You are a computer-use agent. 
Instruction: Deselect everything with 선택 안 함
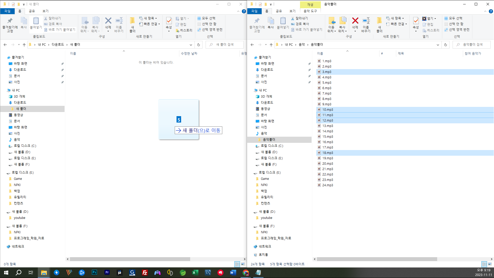click(455, 24)
